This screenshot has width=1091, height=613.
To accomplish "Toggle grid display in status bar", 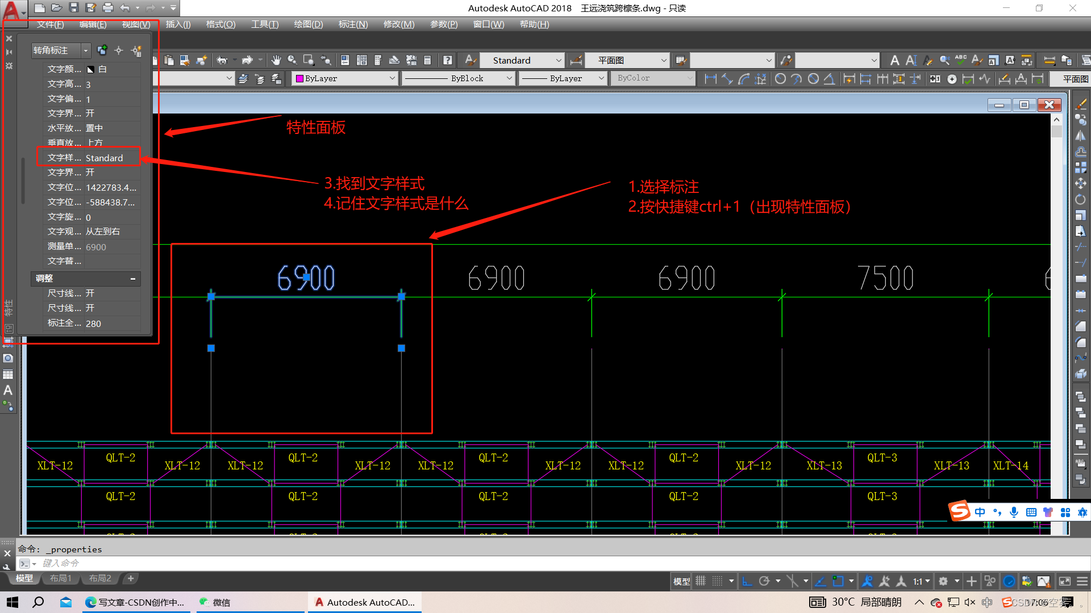I will (x=701, y=581).
